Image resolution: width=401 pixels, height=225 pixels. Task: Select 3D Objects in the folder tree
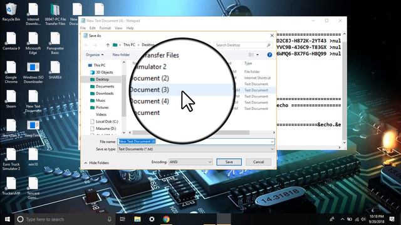102,72
